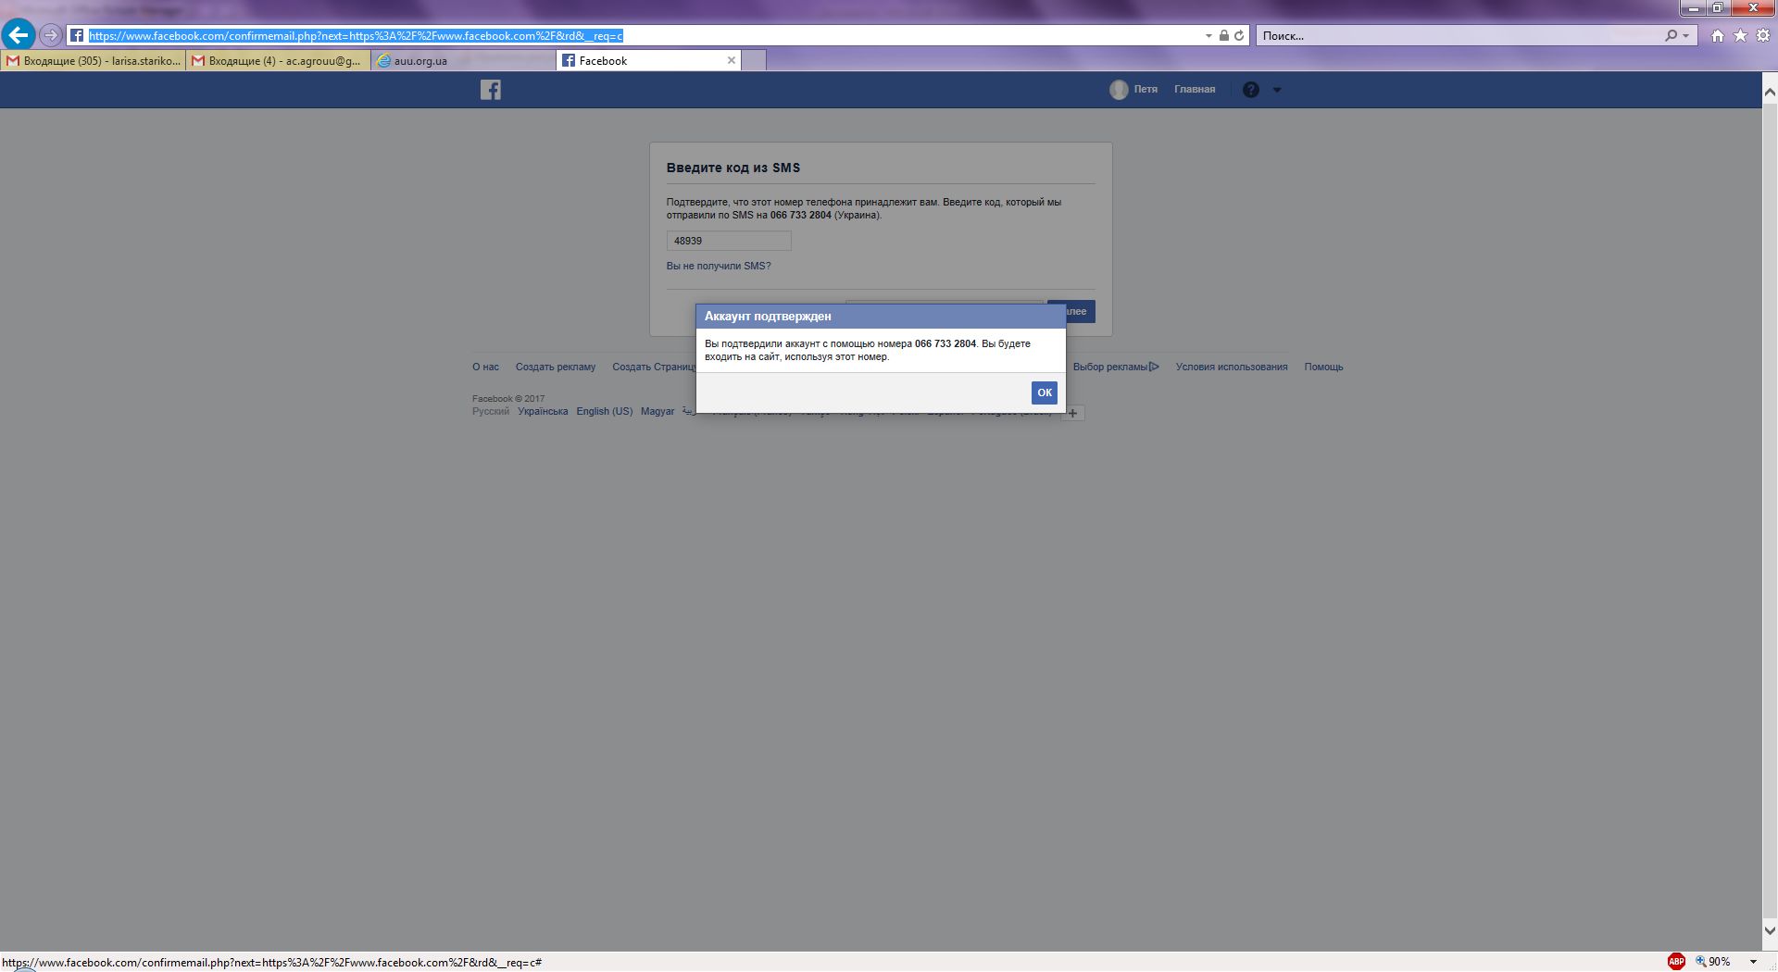This screenshot has width=1778, height=972.
Task: Switch language to Magyar
Action: pos(657,411)
